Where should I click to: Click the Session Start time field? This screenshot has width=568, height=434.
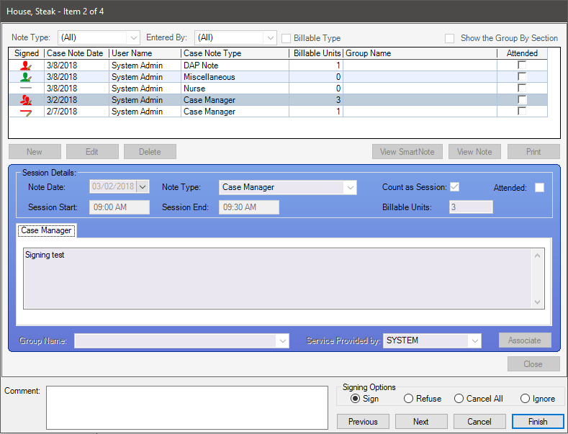point(120,207)
